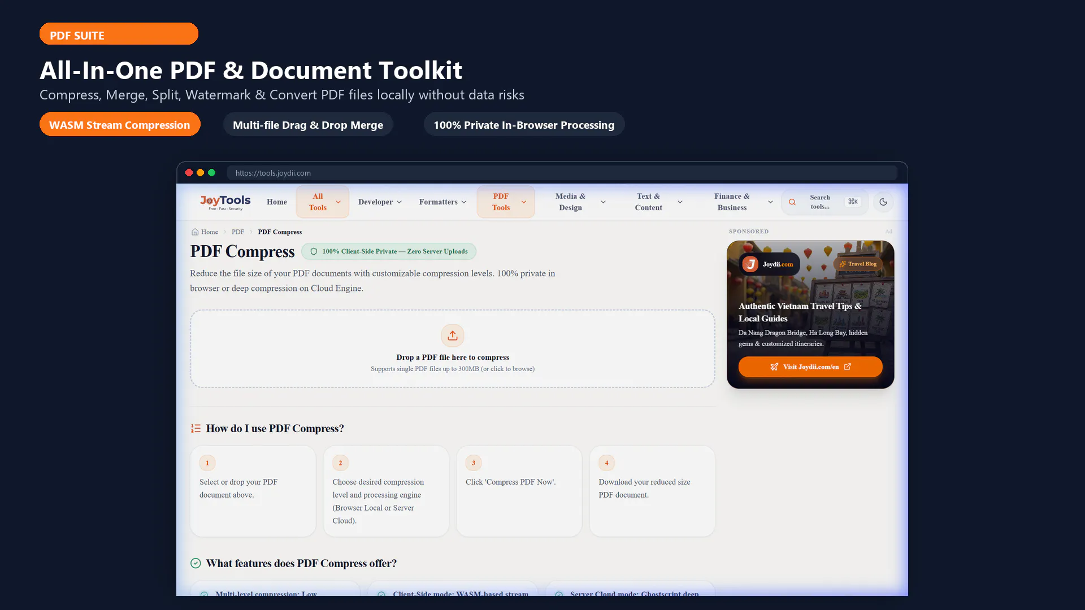Click the JoyTools logo

(225, 202)
